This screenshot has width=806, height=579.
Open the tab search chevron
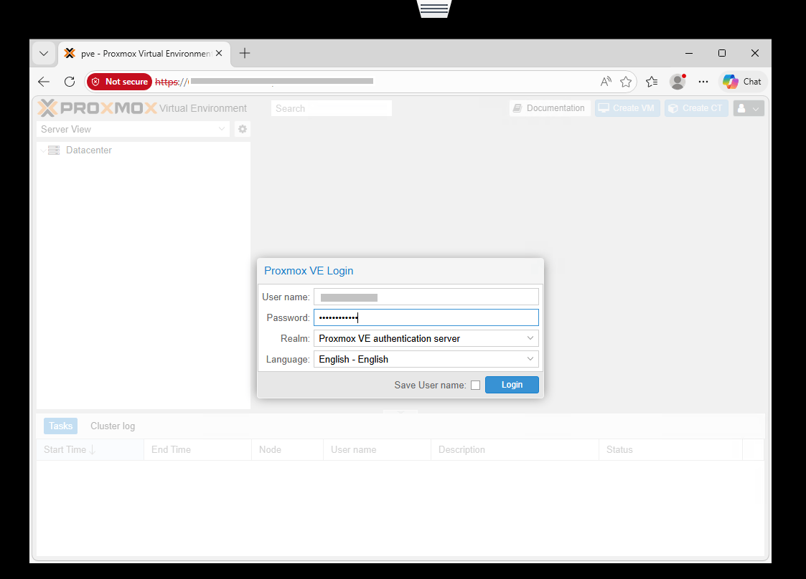click(44, 53)
